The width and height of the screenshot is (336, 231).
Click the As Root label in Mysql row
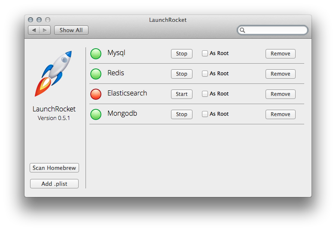(x=219, y=53)
